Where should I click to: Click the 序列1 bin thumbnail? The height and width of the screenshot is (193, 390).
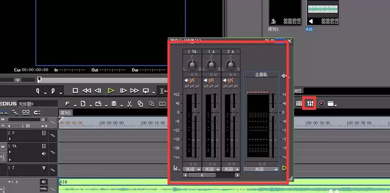[285, 13]
